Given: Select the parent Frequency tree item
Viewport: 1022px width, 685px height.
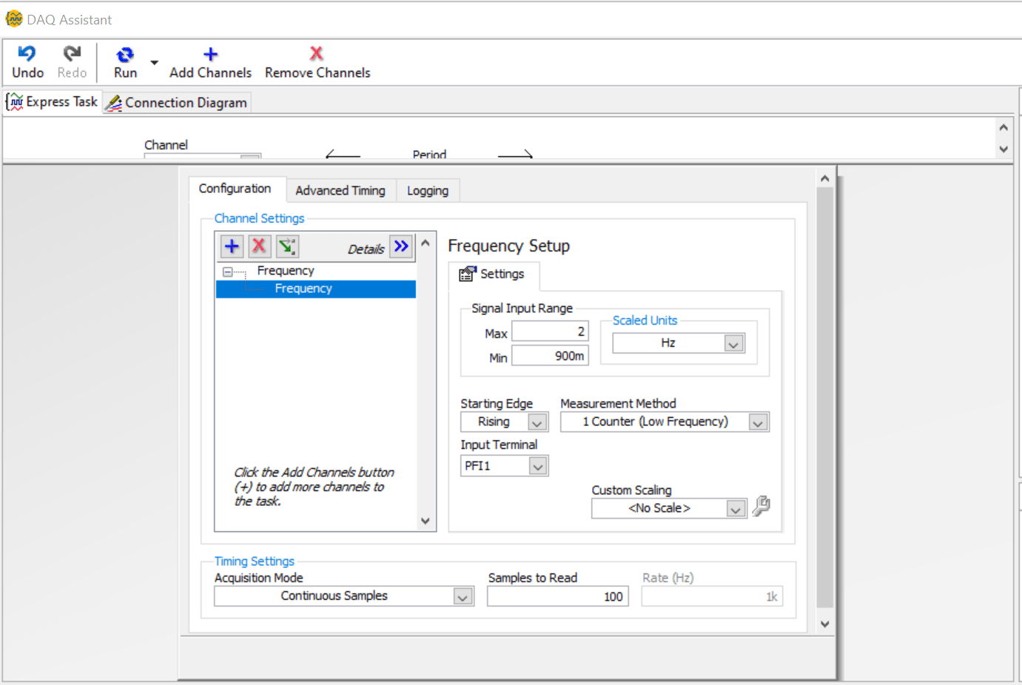Looking at the screenshot, I should (x=286, y=271).
